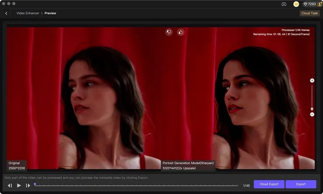Viewport: 323px width, 194px height.
Task: Click the Export button
Action: point(301,184)
